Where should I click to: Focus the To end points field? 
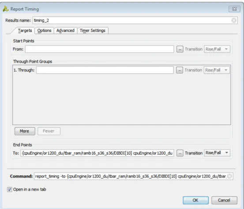point(97,153)
